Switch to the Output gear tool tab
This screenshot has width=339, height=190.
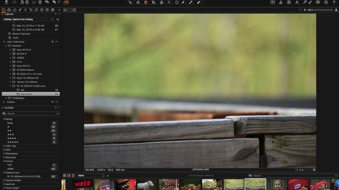pyautogui.click(x=47, y=10)
